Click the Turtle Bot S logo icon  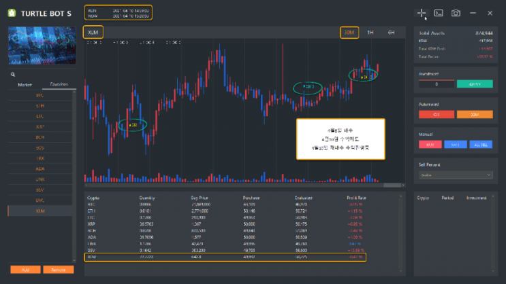pos(12,13)
